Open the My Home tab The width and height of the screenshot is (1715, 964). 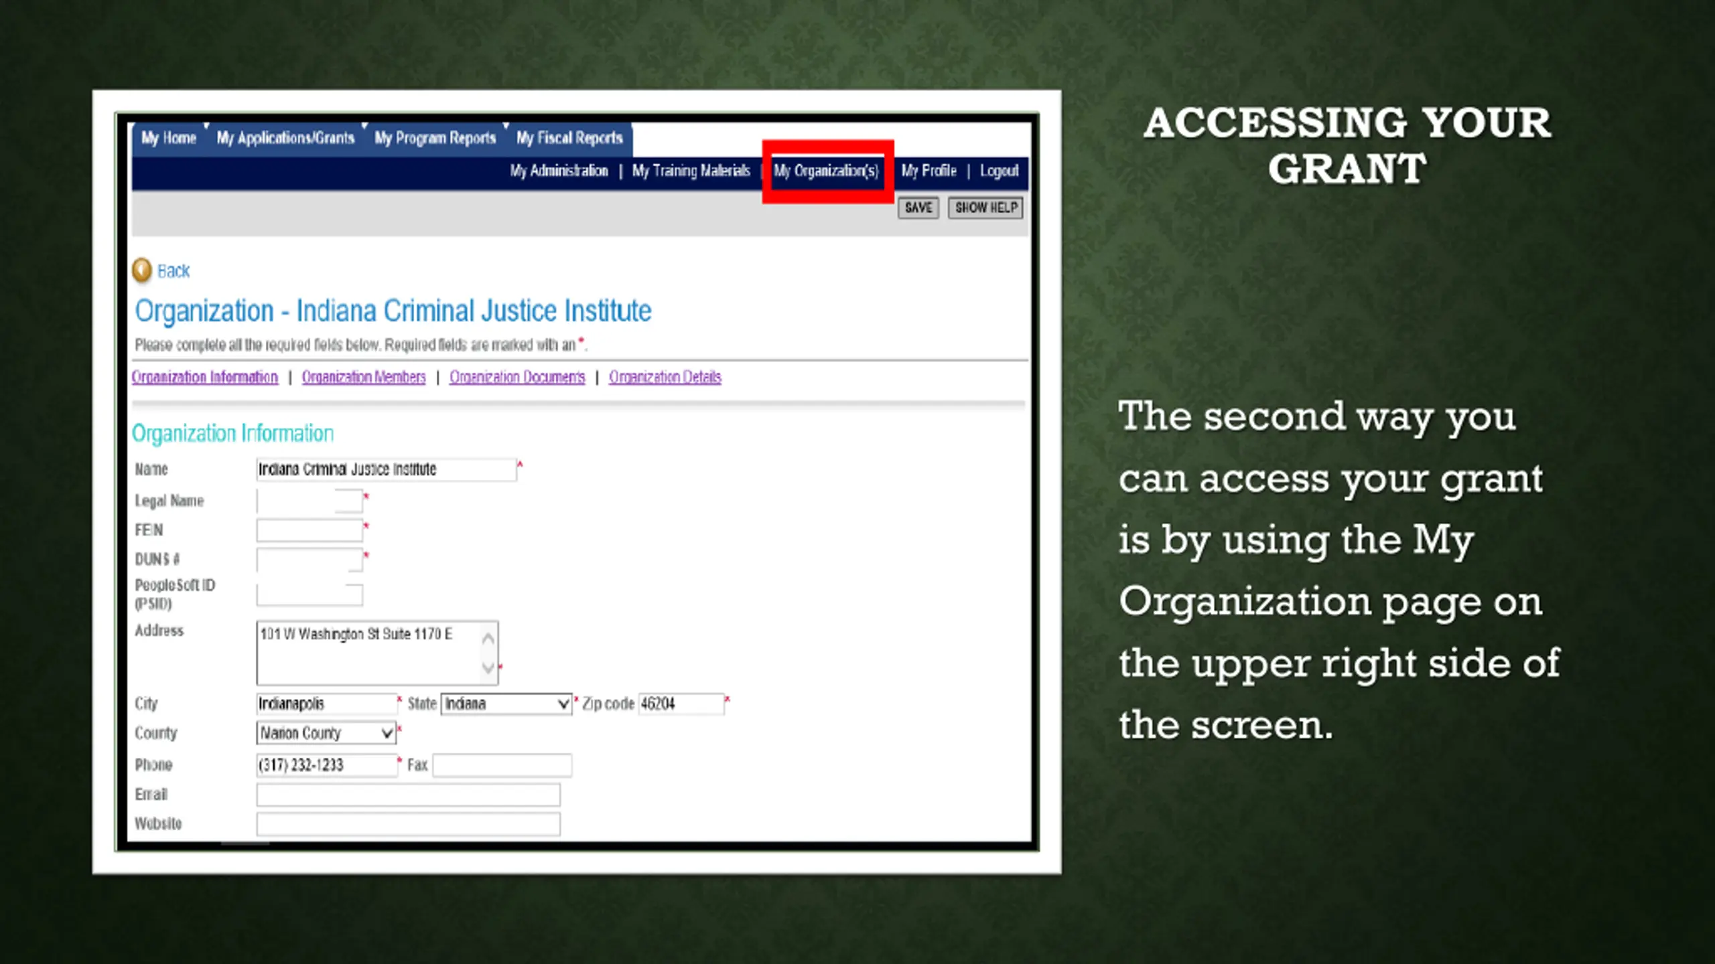[168, 138]
